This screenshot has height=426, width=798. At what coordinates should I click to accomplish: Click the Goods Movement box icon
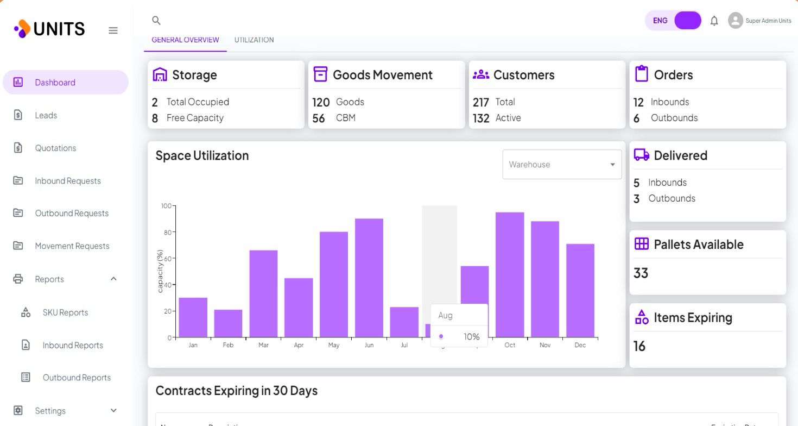click(321, 74)
